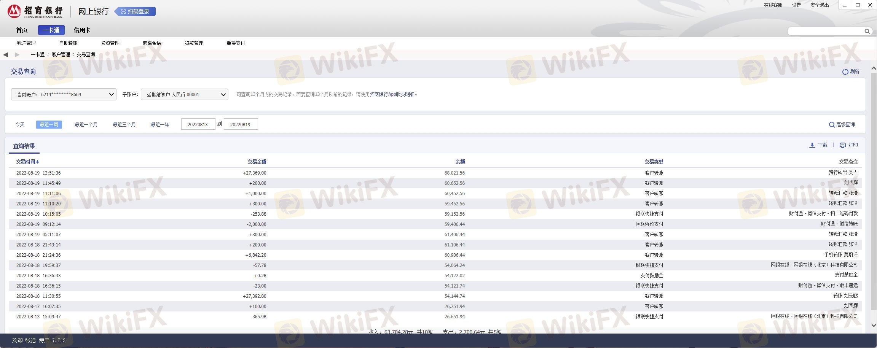Click scrollbar down arrow at right edge
Viewport: 877px width, 348px height.
(x=874, y=326)
